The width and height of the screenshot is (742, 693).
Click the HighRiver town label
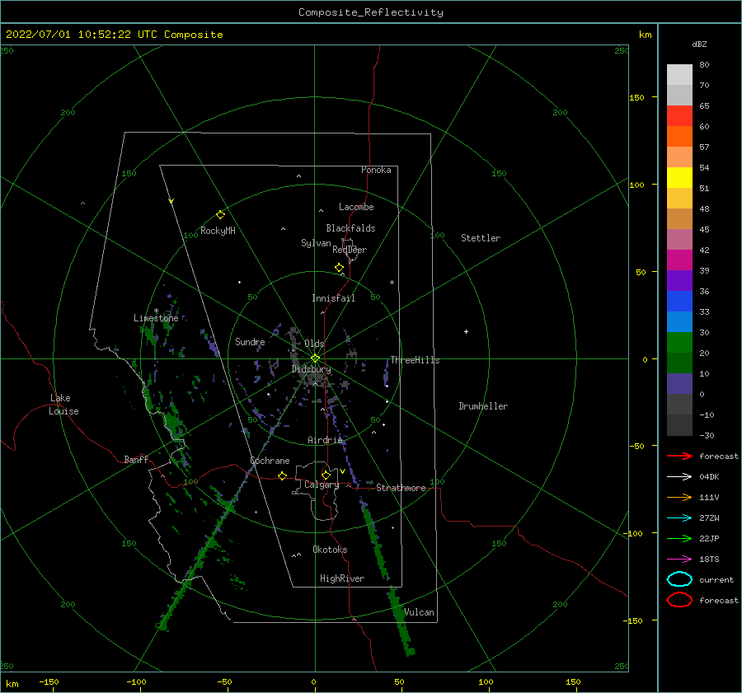click(342, 578)
